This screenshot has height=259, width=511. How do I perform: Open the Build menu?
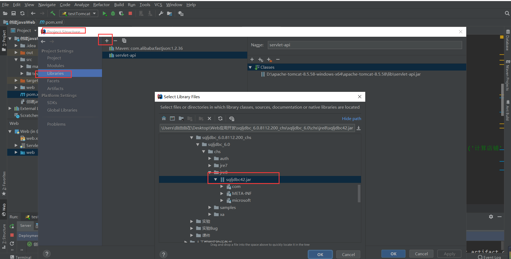click(x=119, y=5)
